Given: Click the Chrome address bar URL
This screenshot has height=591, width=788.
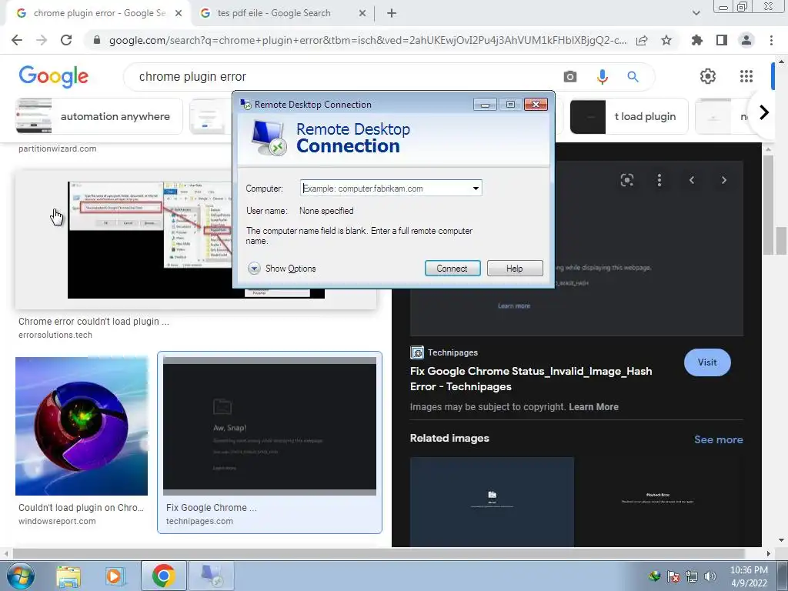Looking at the screenshot, I should 368,40.
